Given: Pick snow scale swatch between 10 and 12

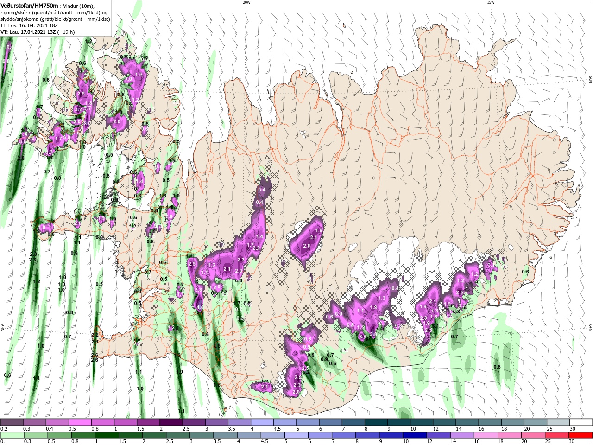Looking at the screenshot, I should click(421, 422).
